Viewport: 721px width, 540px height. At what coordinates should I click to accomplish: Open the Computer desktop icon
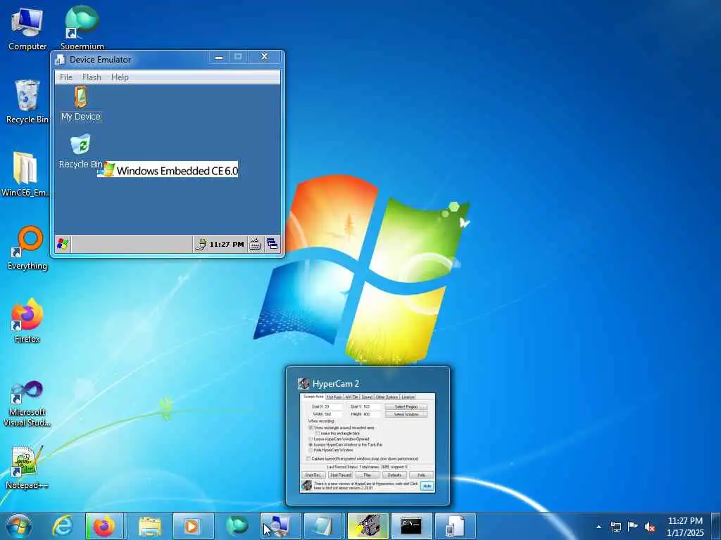[x=27, y=29]
